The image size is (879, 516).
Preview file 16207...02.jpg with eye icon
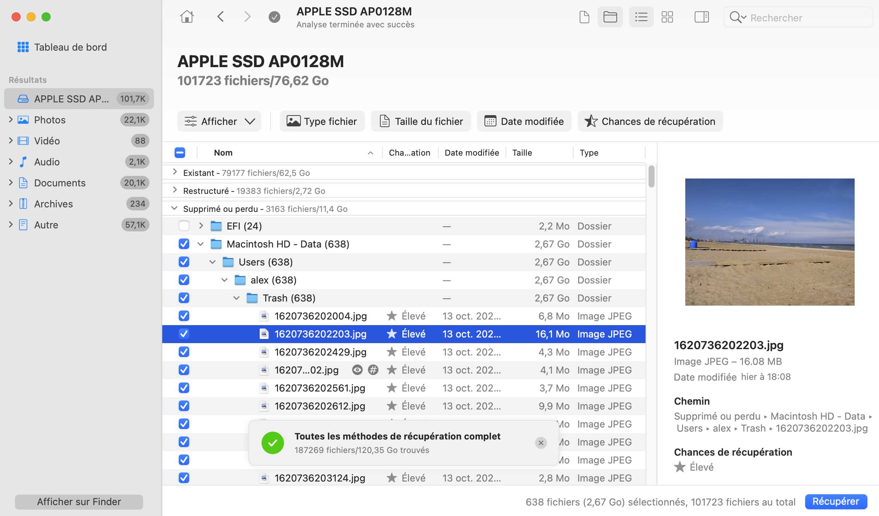tap(357, 370)
